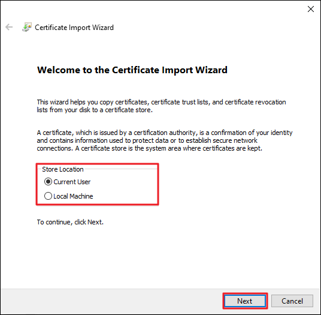The image size is (321, 315).
Task: Click the 'To continue, click Next.' text
Action: [x=70, y=222]
